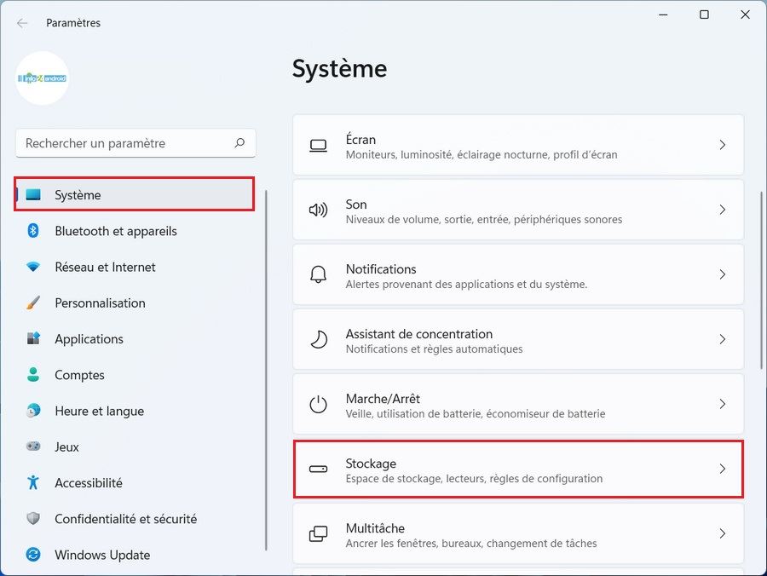This screenshot has height=576, width=767.
Task: Click the Applications grid icon
Action: (33, 339)
